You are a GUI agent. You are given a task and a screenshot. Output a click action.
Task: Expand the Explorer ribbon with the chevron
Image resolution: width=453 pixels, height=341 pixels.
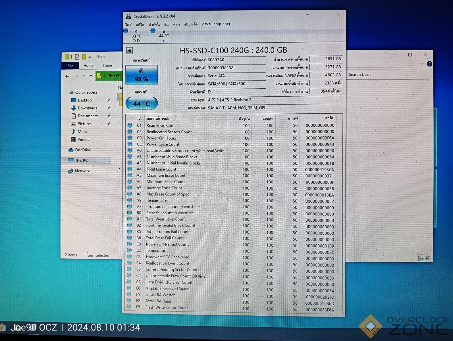tap(422, 64)
